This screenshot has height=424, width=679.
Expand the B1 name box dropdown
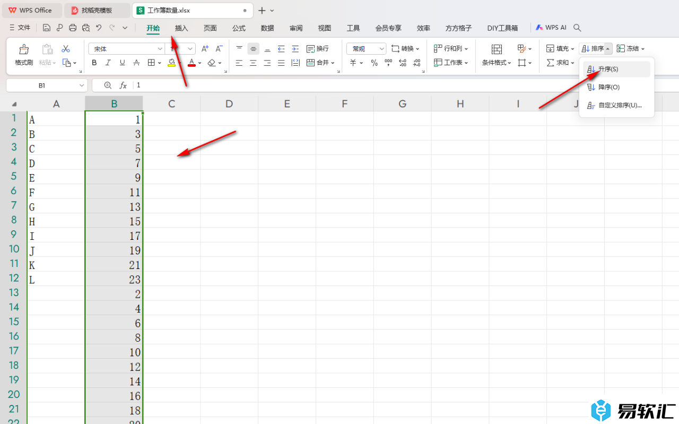point(82,85)
